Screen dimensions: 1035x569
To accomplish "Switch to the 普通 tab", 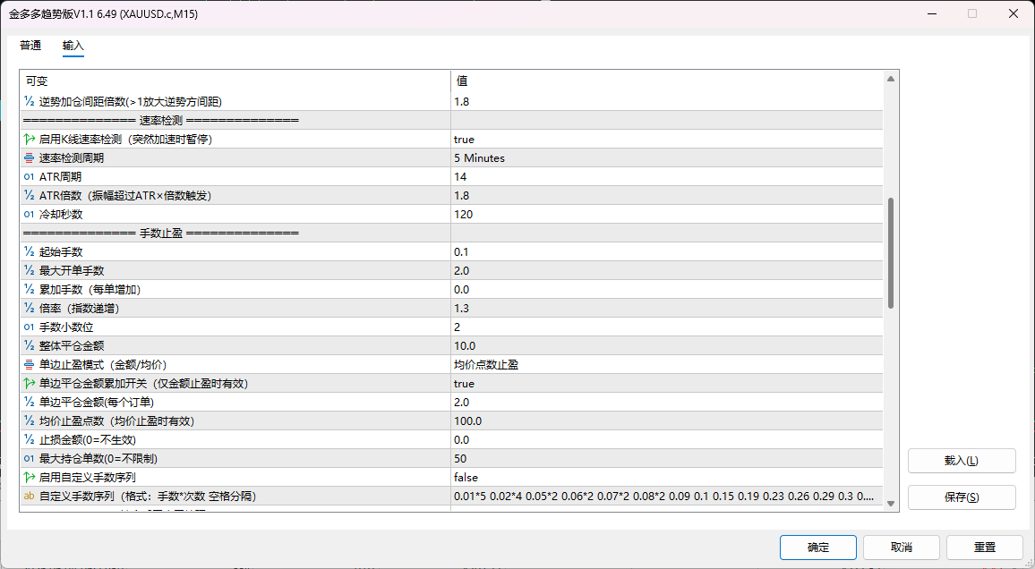I will pos(30,46).
